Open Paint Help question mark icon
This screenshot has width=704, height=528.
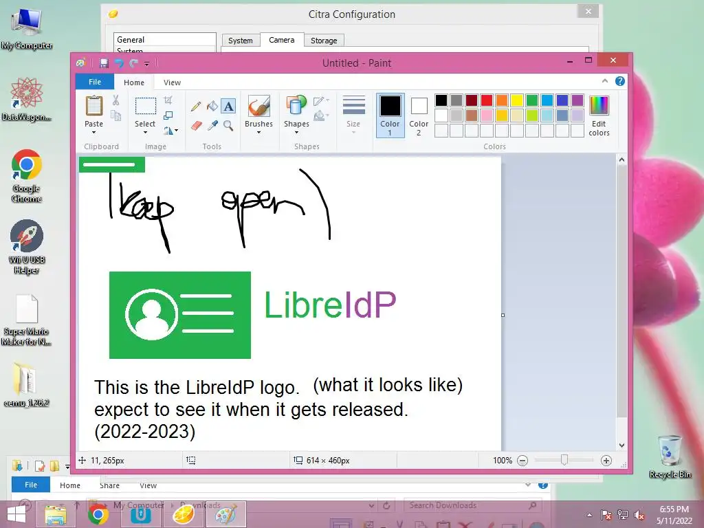[x=620, y=81]
